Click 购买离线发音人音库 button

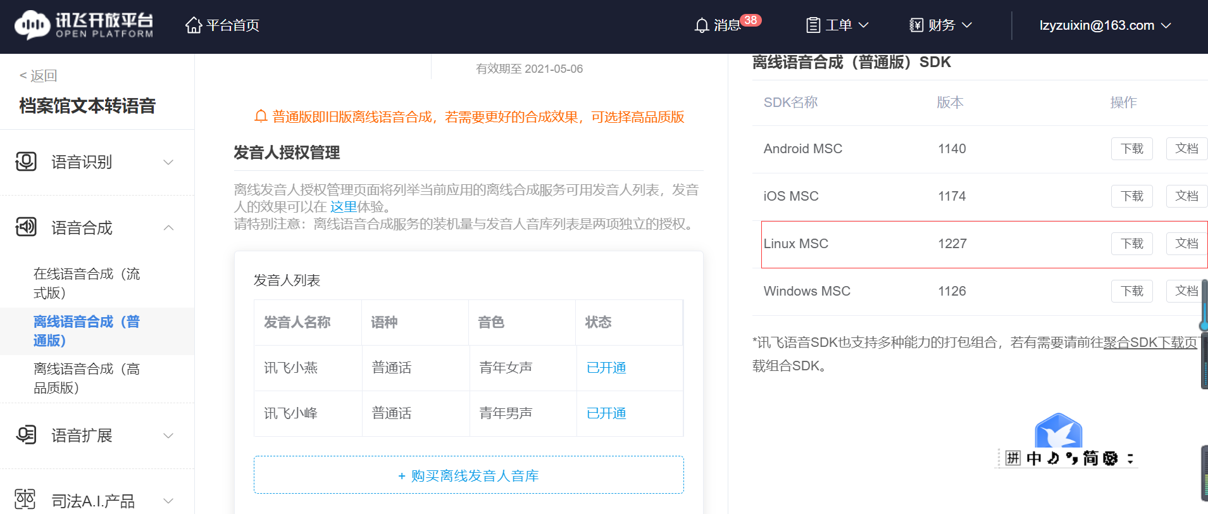(x=469, y=475)
